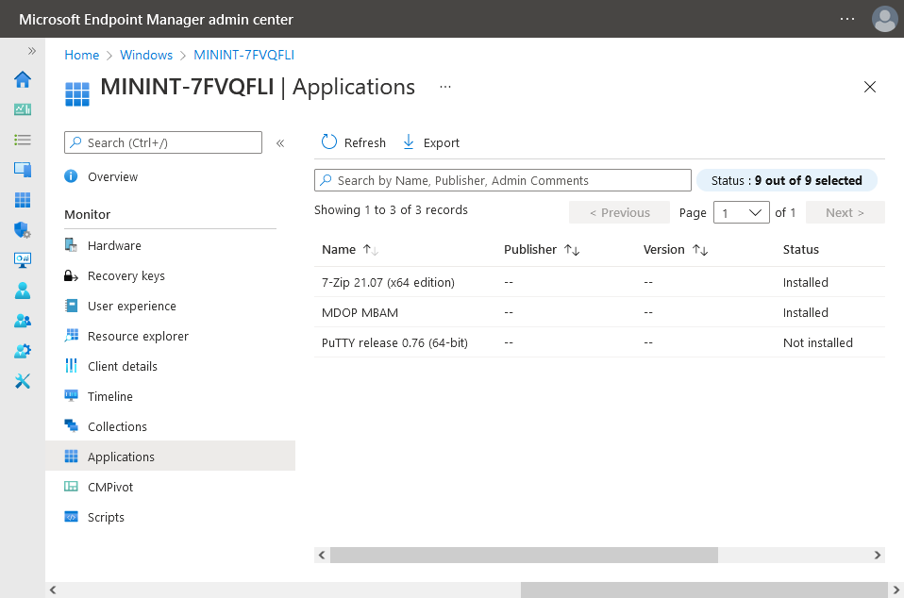Image resolution: width=904 pixels, height=598 pixels.
Task: Open the Endpoint security shield icon
Action: 23,230
